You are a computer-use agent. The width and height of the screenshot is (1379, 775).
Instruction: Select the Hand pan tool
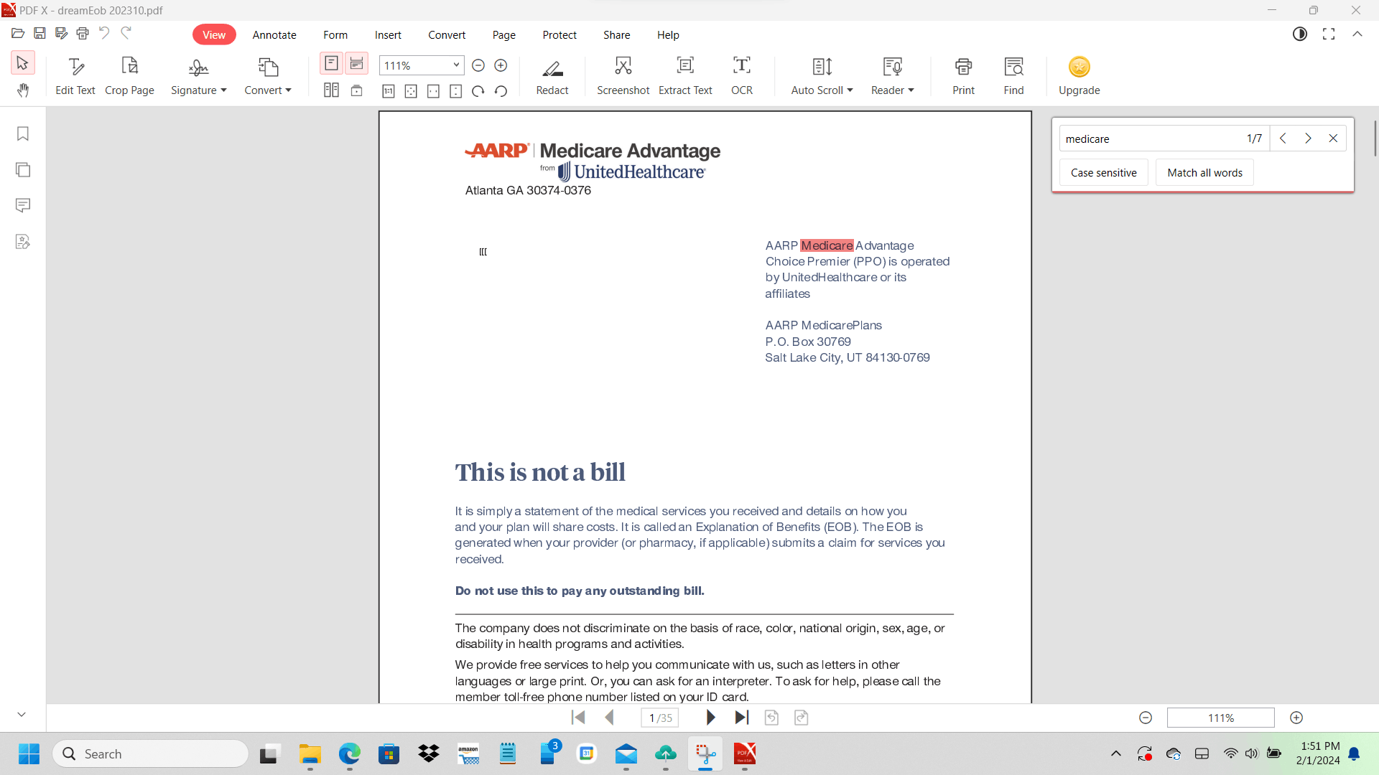tap(23, 90)
